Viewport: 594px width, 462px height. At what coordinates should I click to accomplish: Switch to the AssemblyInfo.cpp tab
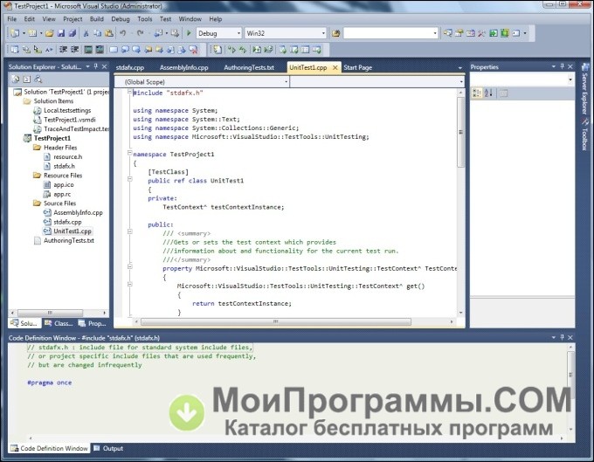coord(183,67)
